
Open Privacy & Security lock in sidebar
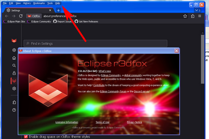click(x=14, y=73)
